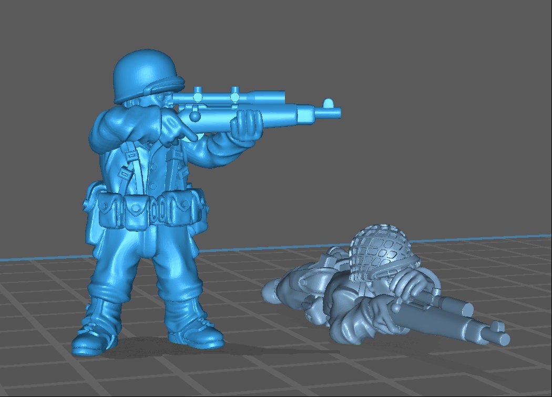Click the standing soldier's hand gripping the rifle forend
This screenshot has height=397, width=552.
coord(247,125)
